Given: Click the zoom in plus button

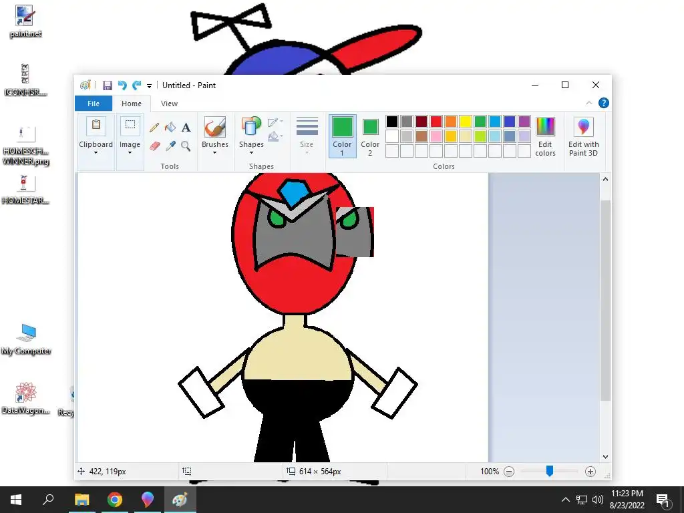Looking at the screenshot, I should click(x=590, y=472).
